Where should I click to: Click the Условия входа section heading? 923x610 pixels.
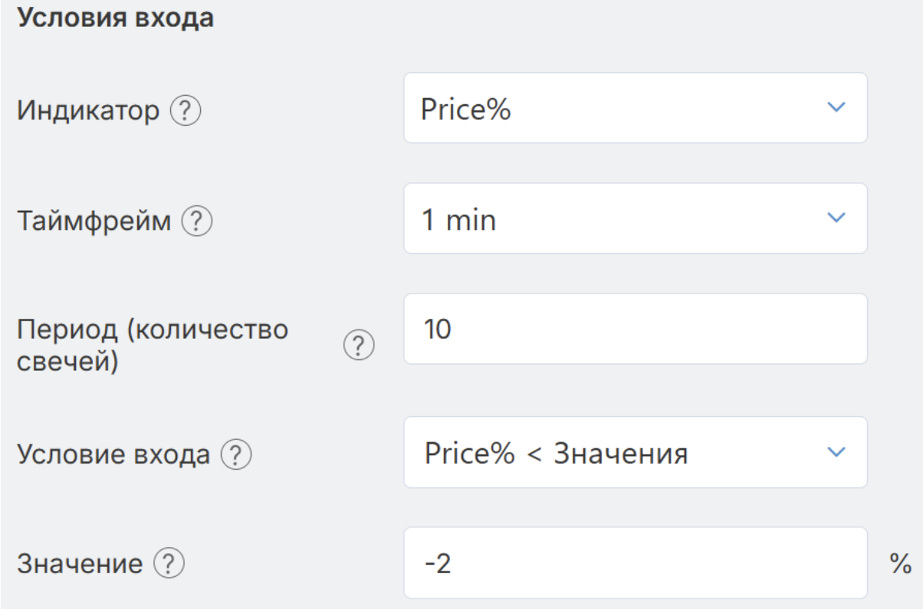[x=115, y=18]
